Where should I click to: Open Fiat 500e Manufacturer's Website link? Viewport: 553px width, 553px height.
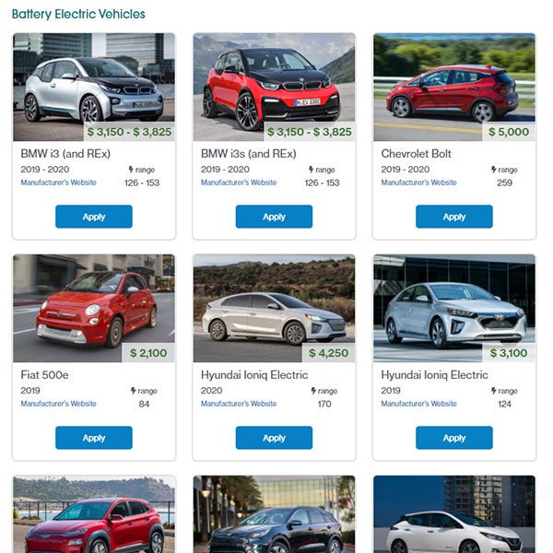point(59,404)
